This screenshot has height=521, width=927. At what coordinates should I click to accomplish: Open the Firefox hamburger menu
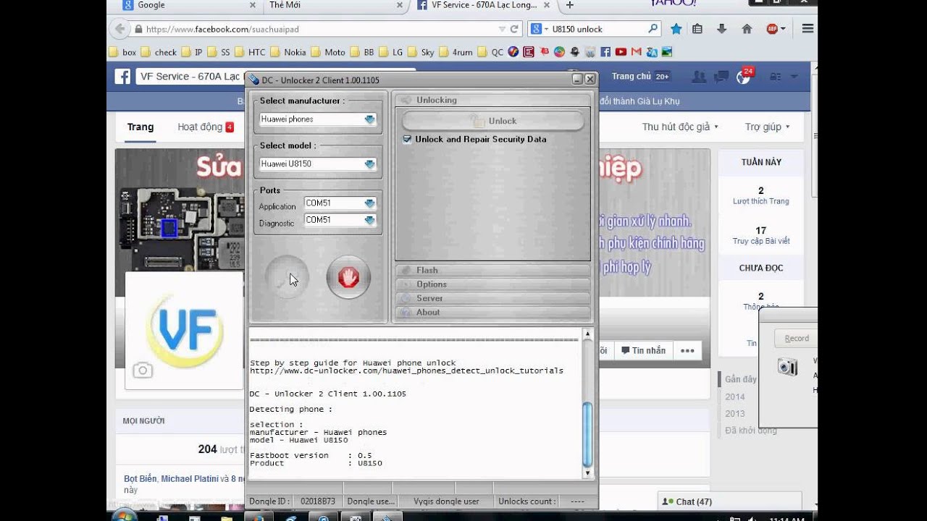point(808,29)
